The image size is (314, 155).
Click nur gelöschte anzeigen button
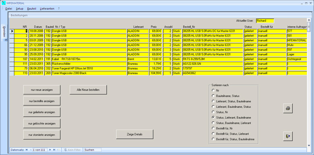point(41,123)
